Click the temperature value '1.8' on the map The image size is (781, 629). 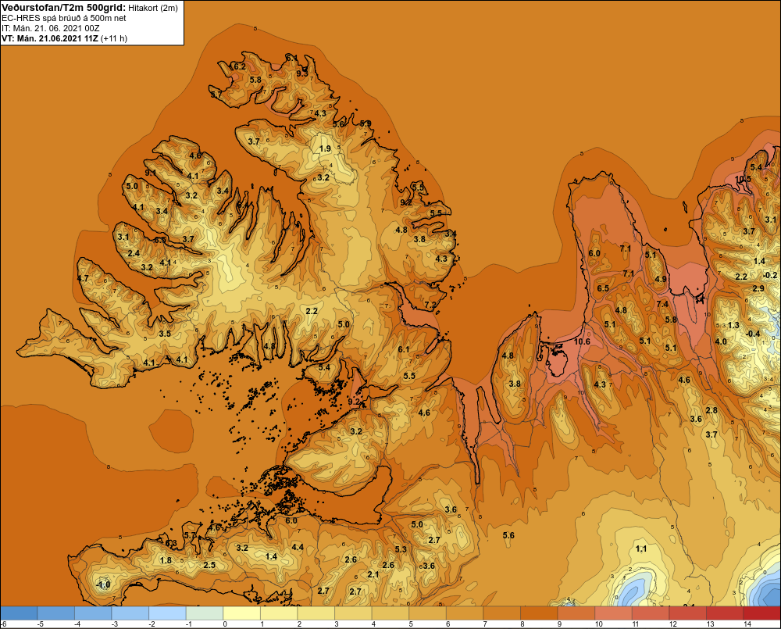tap(166, 560)
